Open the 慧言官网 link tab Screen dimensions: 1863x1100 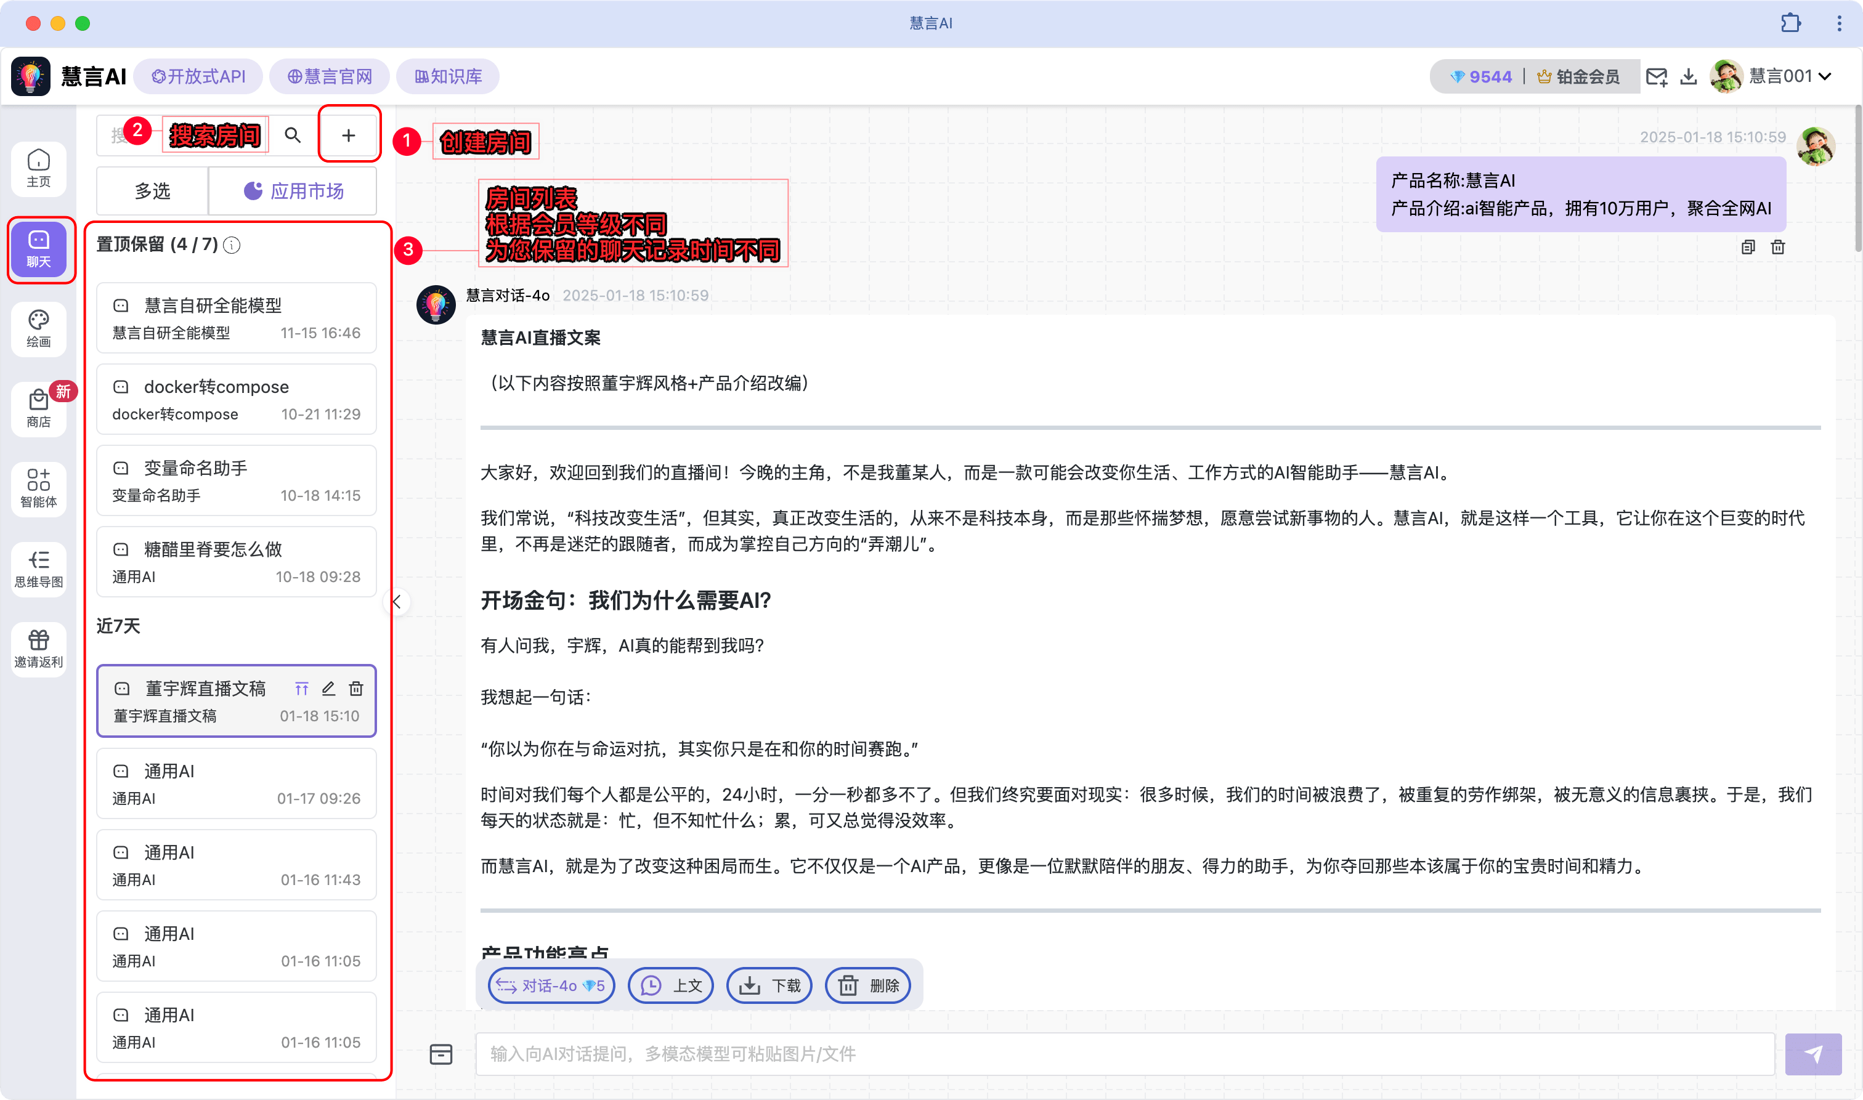click(x=329, y=76)
